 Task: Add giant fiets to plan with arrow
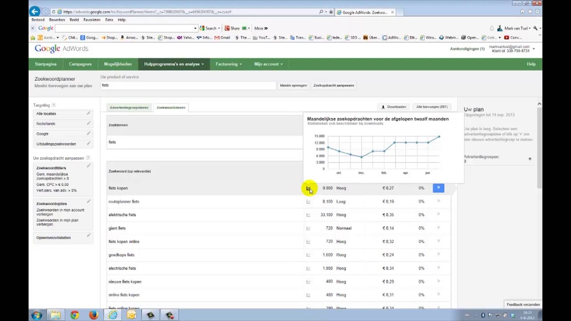[x=439, y=228]
